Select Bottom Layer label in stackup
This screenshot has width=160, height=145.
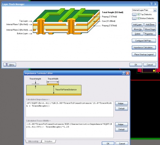[x=22, y=33]
